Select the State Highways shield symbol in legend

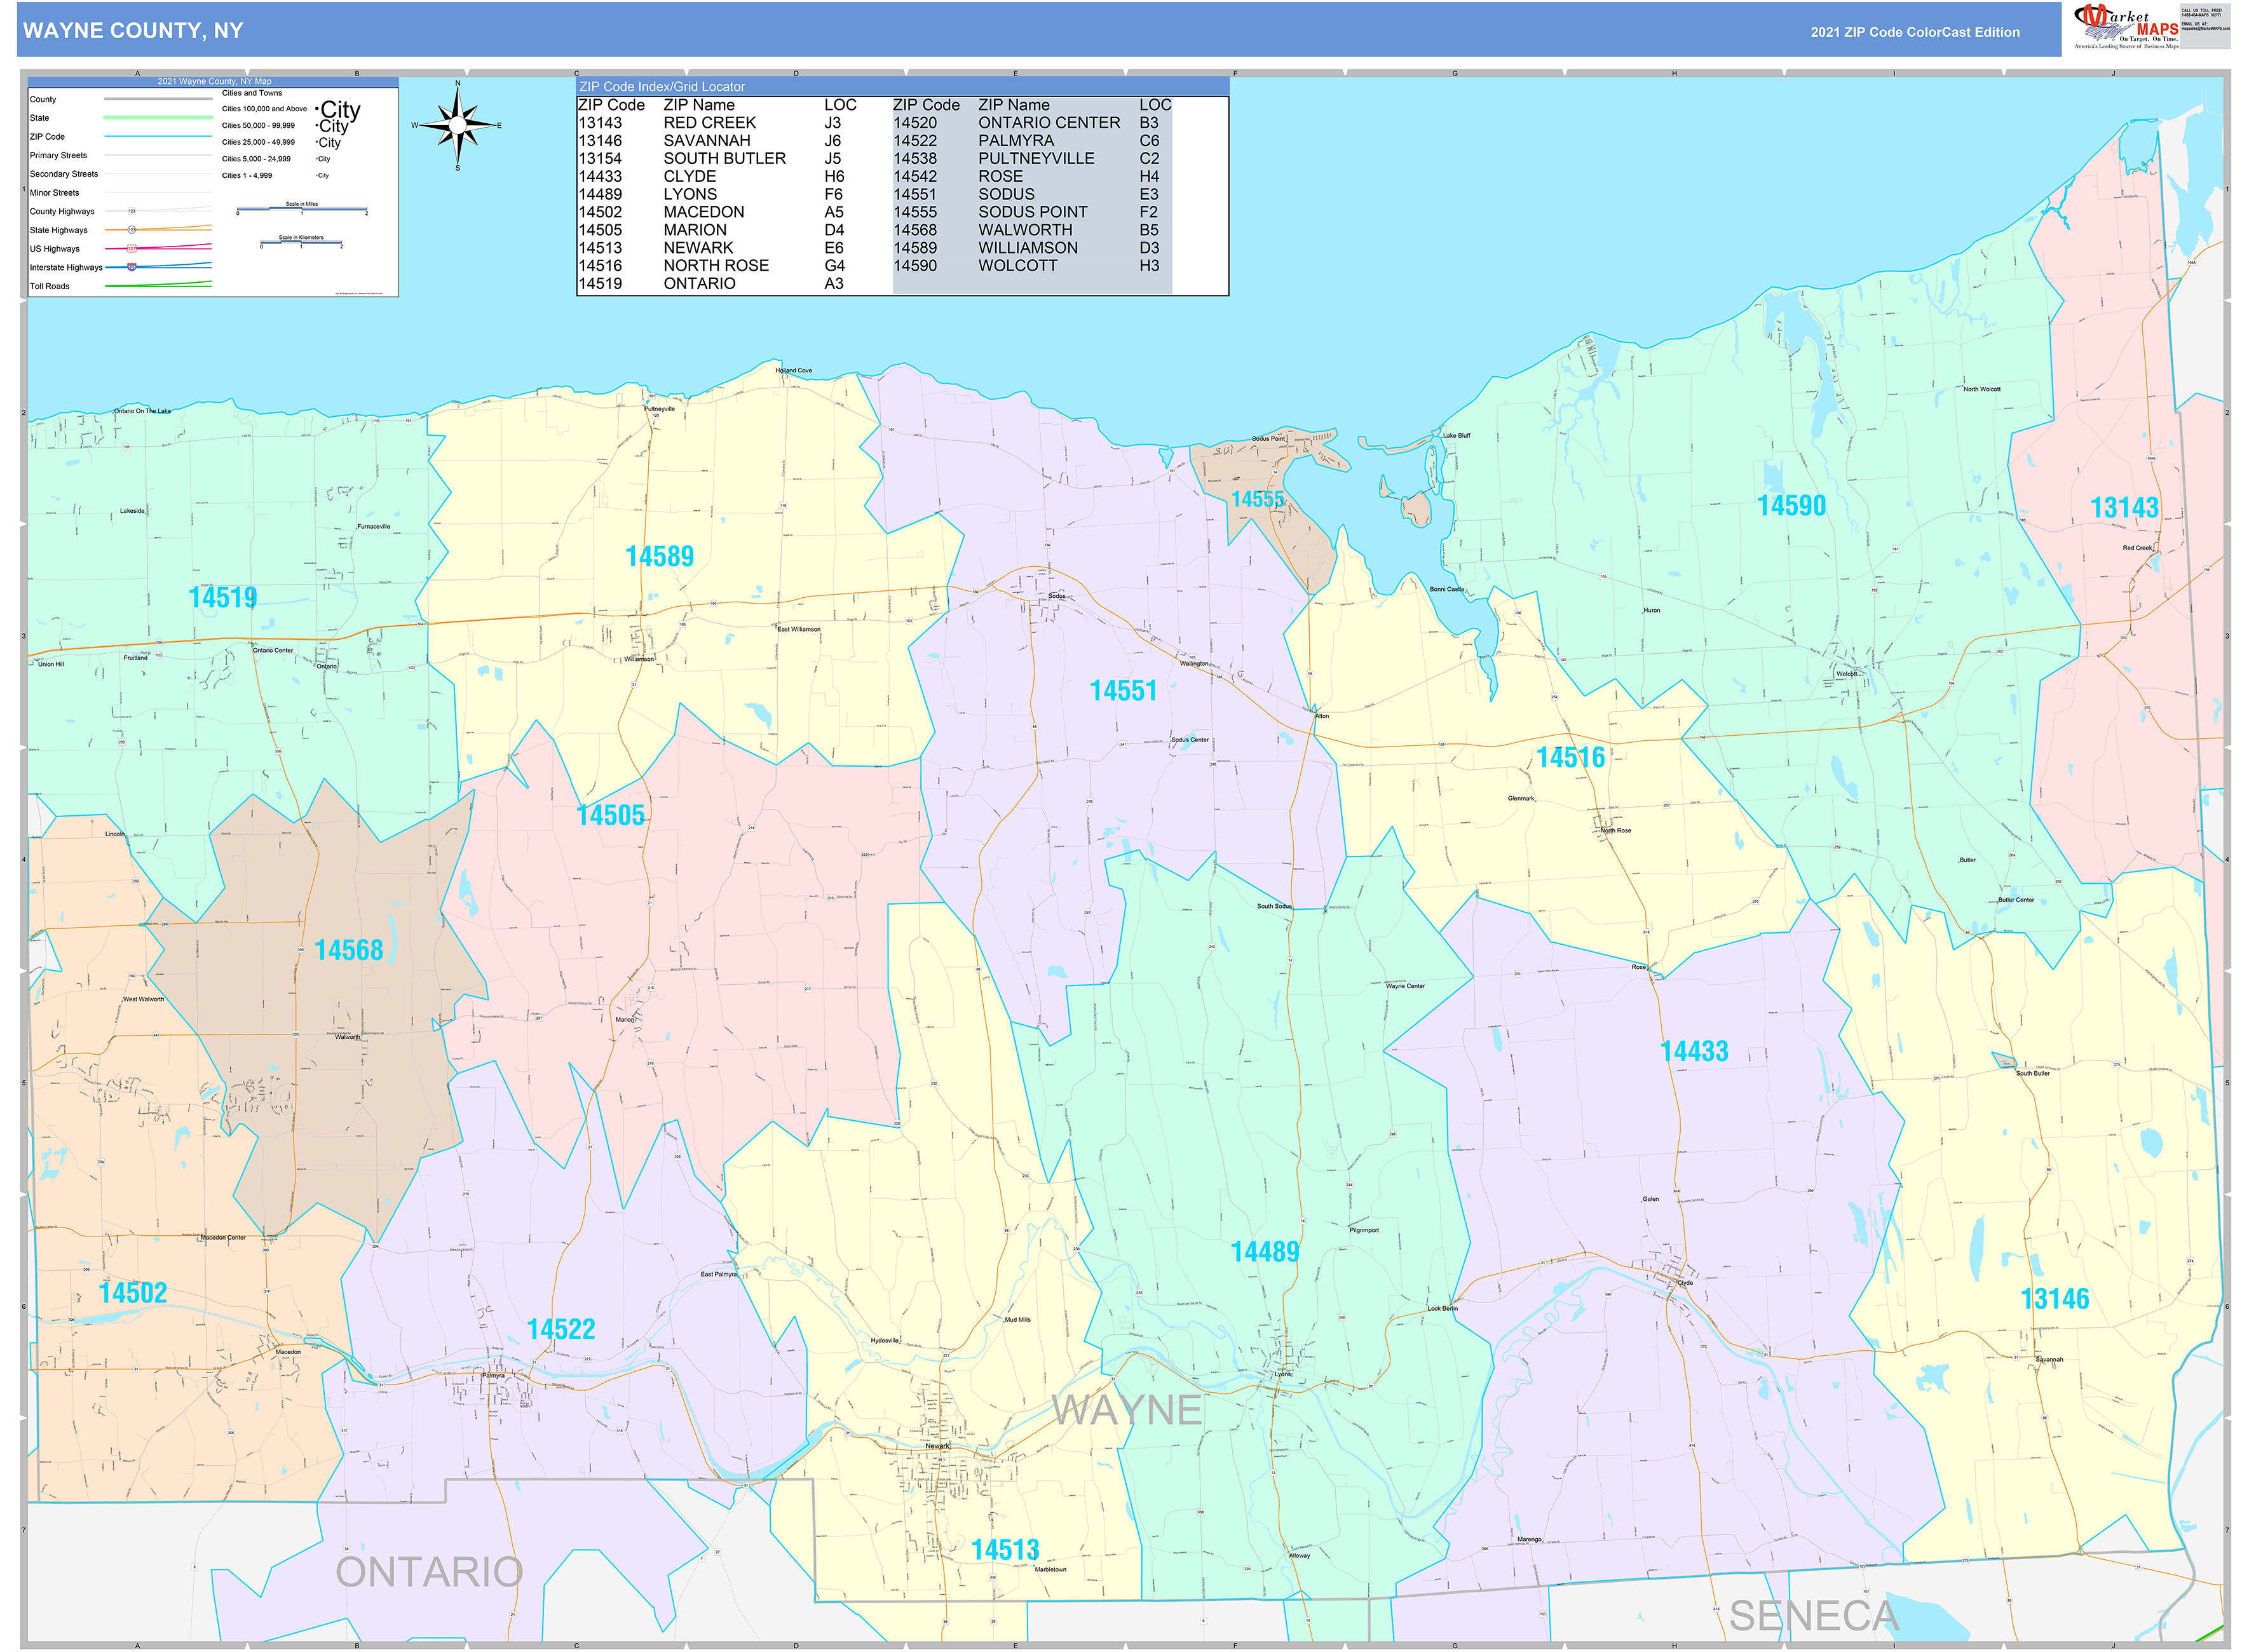pyautogui.click(x=132, y=230)
